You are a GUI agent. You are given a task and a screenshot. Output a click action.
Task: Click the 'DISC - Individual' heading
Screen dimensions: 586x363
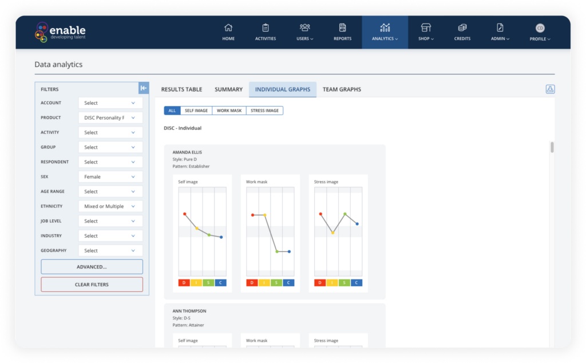tap(183, 128)
